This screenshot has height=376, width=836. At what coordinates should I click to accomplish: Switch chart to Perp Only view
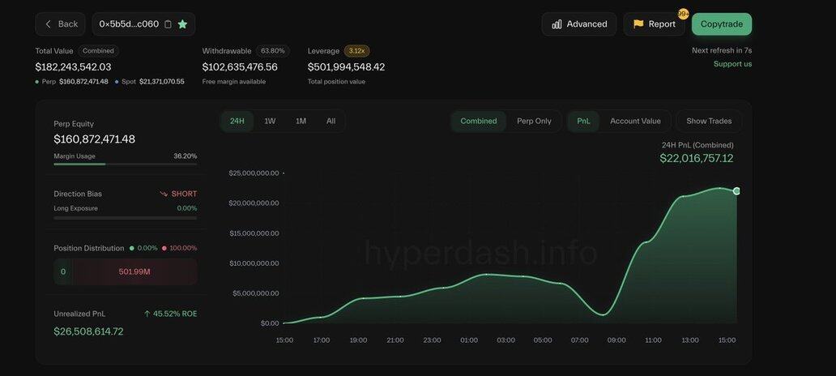534,121
